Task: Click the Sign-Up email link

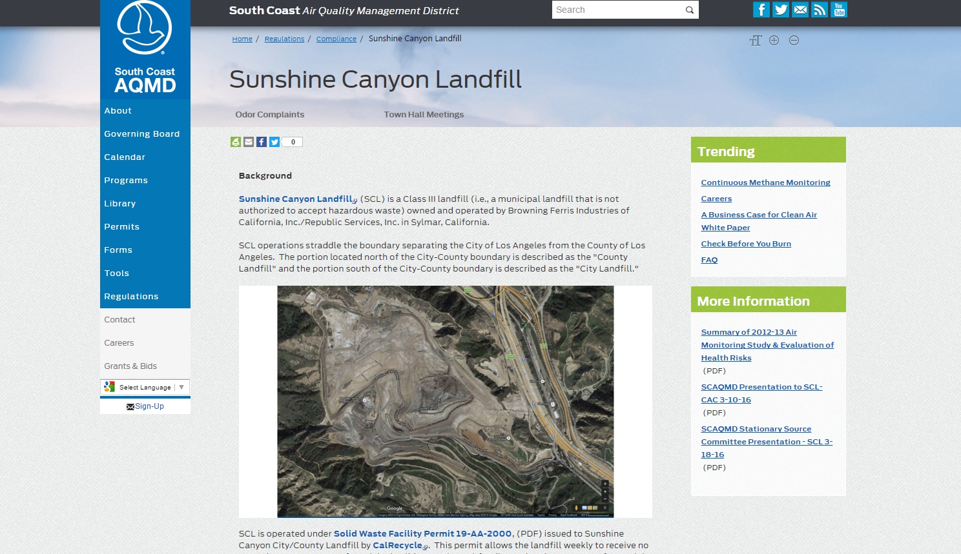Action: tap(145, 406)
